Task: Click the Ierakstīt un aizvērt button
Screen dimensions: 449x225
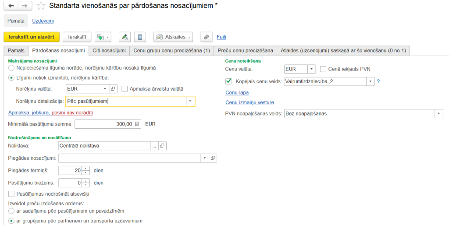Action: point(31,37)
